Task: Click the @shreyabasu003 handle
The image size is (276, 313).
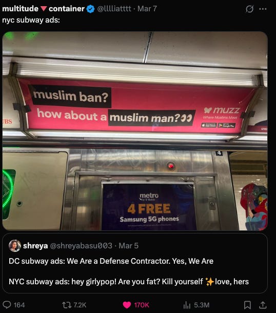Action: pos(81,246)
